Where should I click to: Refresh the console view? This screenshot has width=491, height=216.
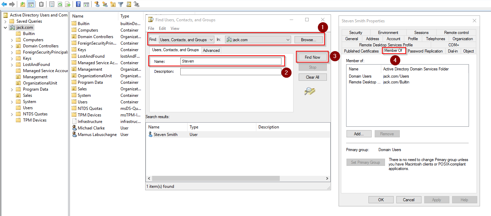tap(60, 4)
